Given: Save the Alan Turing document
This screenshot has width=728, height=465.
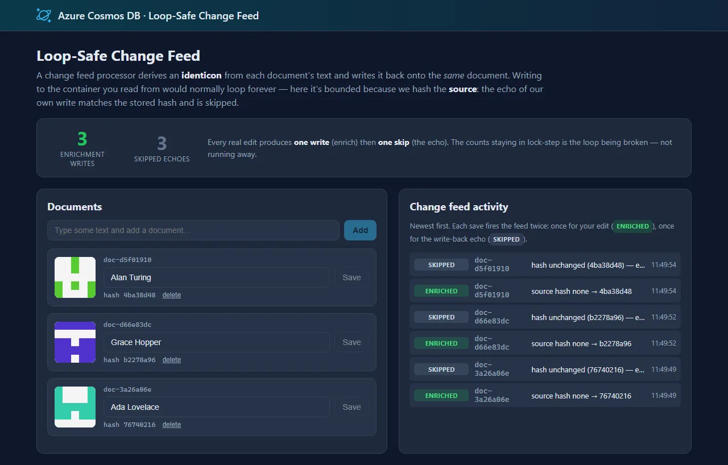Looking at the screenshot, I should coord(351,277).
